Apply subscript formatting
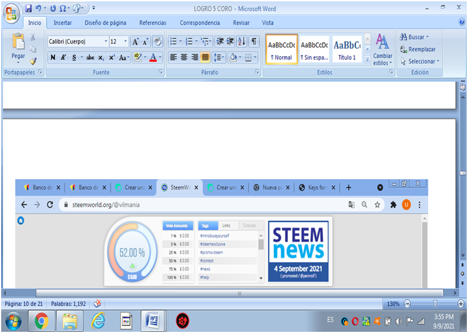The width and height of the screenshot is (468, 333). [x=101, y=57]
